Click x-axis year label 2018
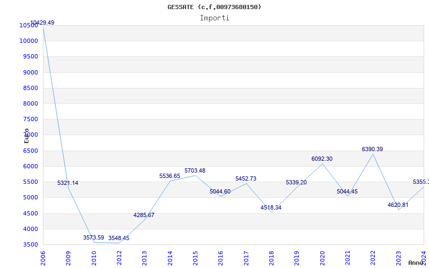Viewport: 429px width, 268px height. (272, 258)
